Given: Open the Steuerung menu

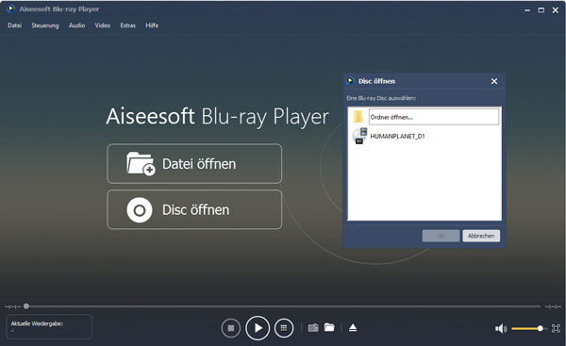Looking at the screenshot, I should click(44, 25).
